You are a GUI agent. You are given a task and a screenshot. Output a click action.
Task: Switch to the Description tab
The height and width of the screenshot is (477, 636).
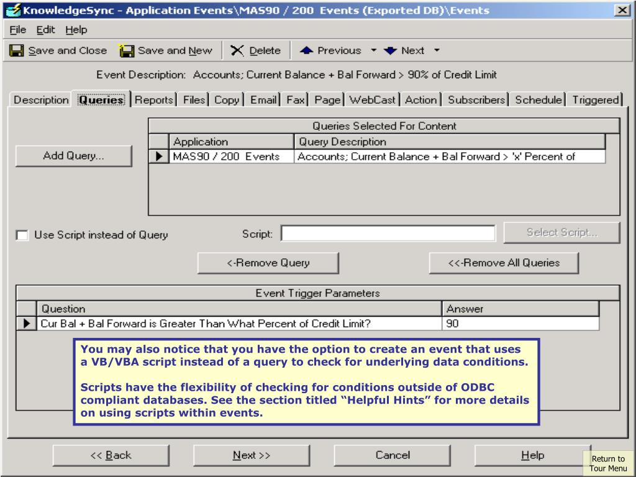[x=41, y=100]
